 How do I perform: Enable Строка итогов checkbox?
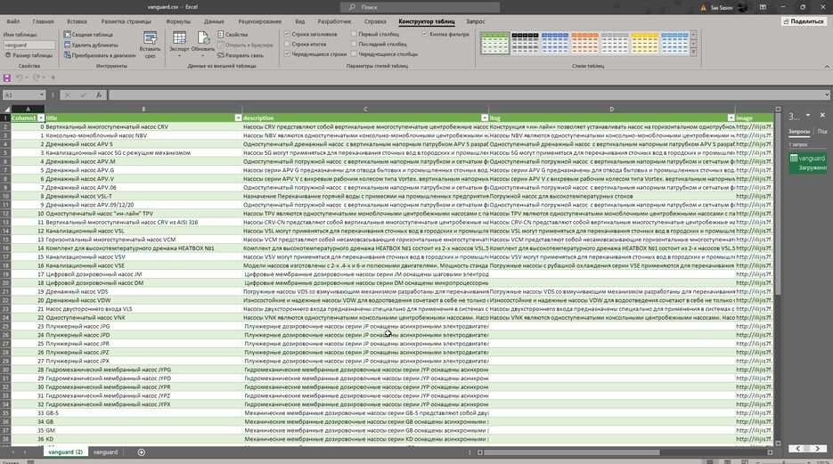point(288,44)
